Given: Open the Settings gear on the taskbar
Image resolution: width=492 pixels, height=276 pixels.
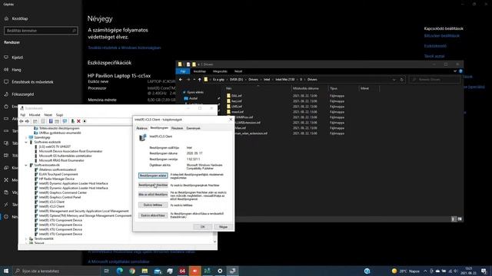Looking at the screenshot, I should 220,271.
